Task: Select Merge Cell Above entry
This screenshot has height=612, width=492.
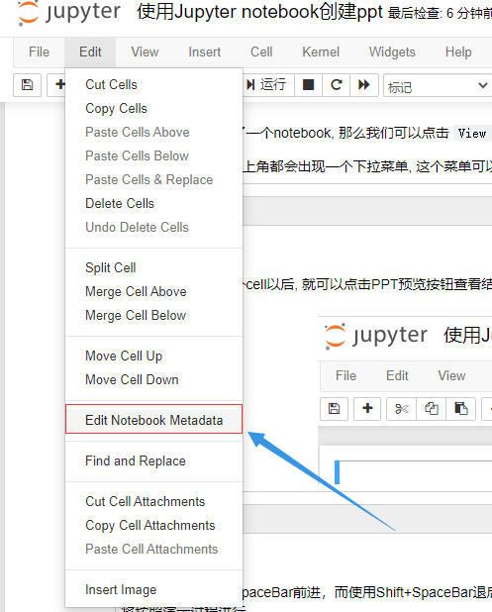Action: (x=154, y=291)
